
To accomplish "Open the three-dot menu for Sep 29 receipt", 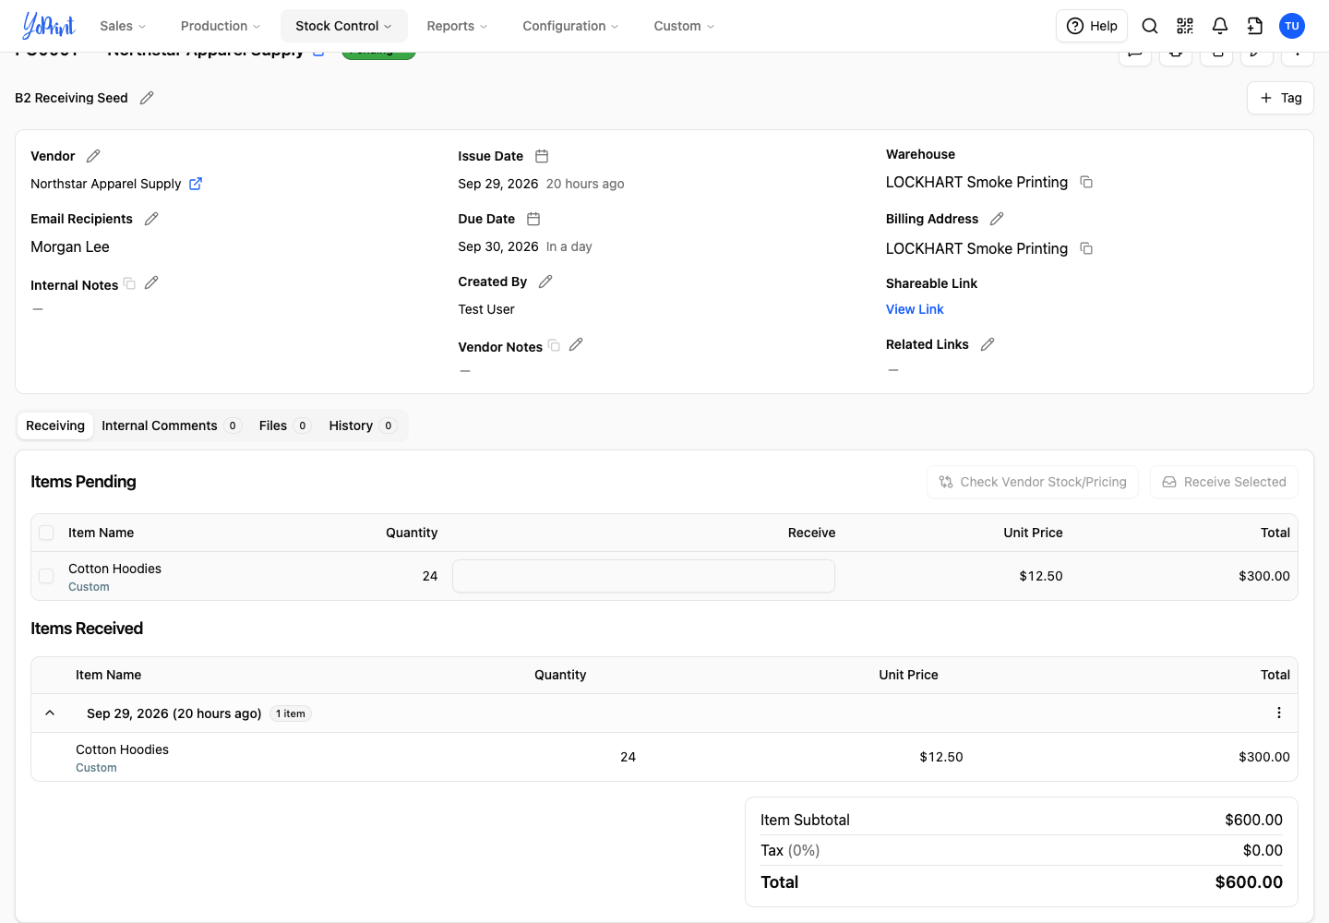I will 1279,713.
